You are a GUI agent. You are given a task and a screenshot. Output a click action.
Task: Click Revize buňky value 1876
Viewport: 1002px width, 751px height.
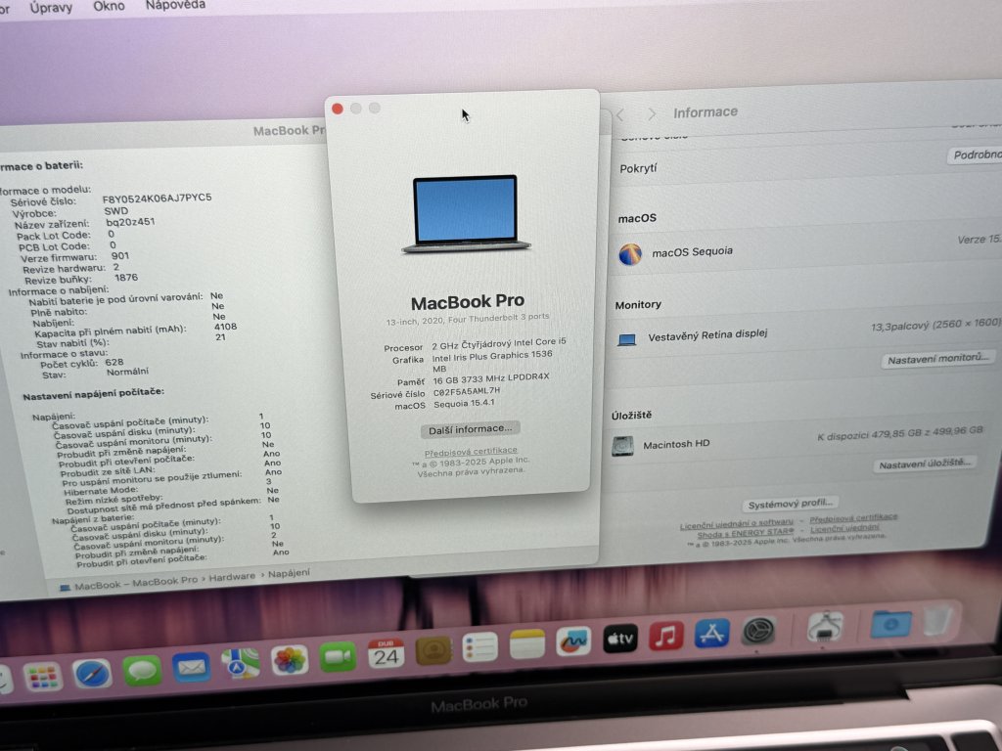pos(126,277)
